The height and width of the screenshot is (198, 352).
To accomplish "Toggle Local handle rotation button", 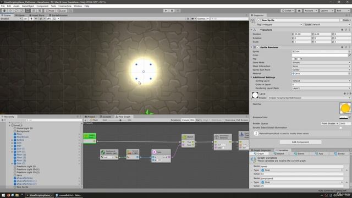I will click(x=61, y=10).
